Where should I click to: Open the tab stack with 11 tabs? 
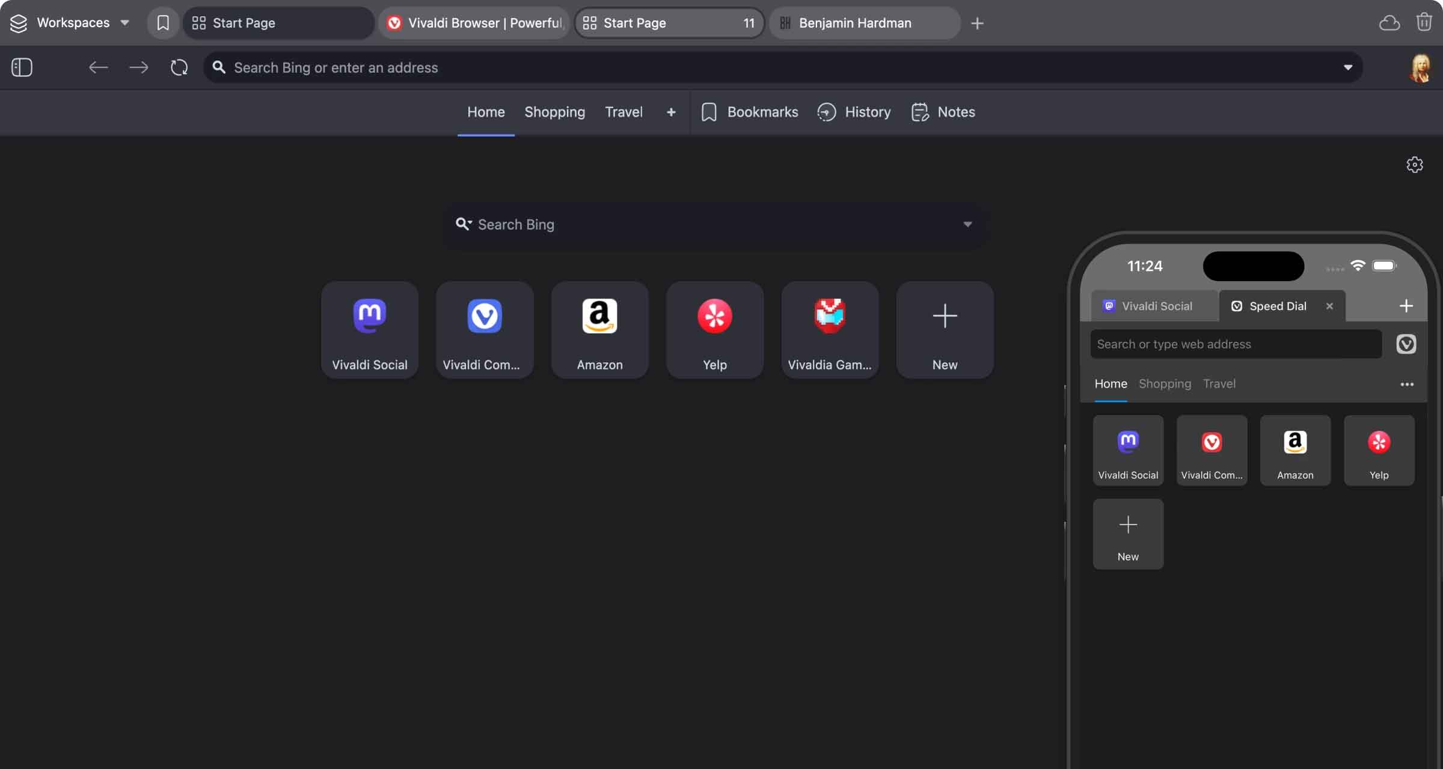[x=669, y=23]
